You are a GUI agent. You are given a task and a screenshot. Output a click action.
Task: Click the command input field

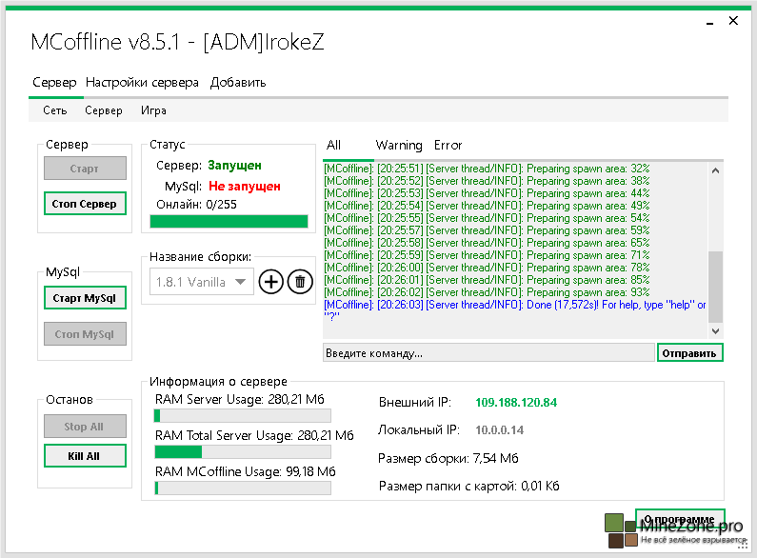pyautogui.click(x=488, y=353)
